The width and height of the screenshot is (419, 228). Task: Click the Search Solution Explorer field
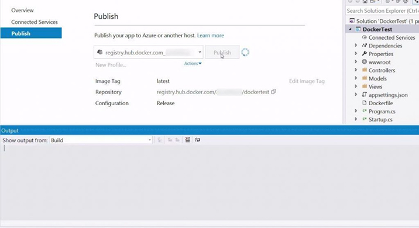[382, 11]
